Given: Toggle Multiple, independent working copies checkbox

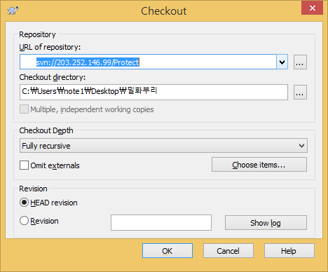Looking at the screenshot, I should [x=24, y=109].
